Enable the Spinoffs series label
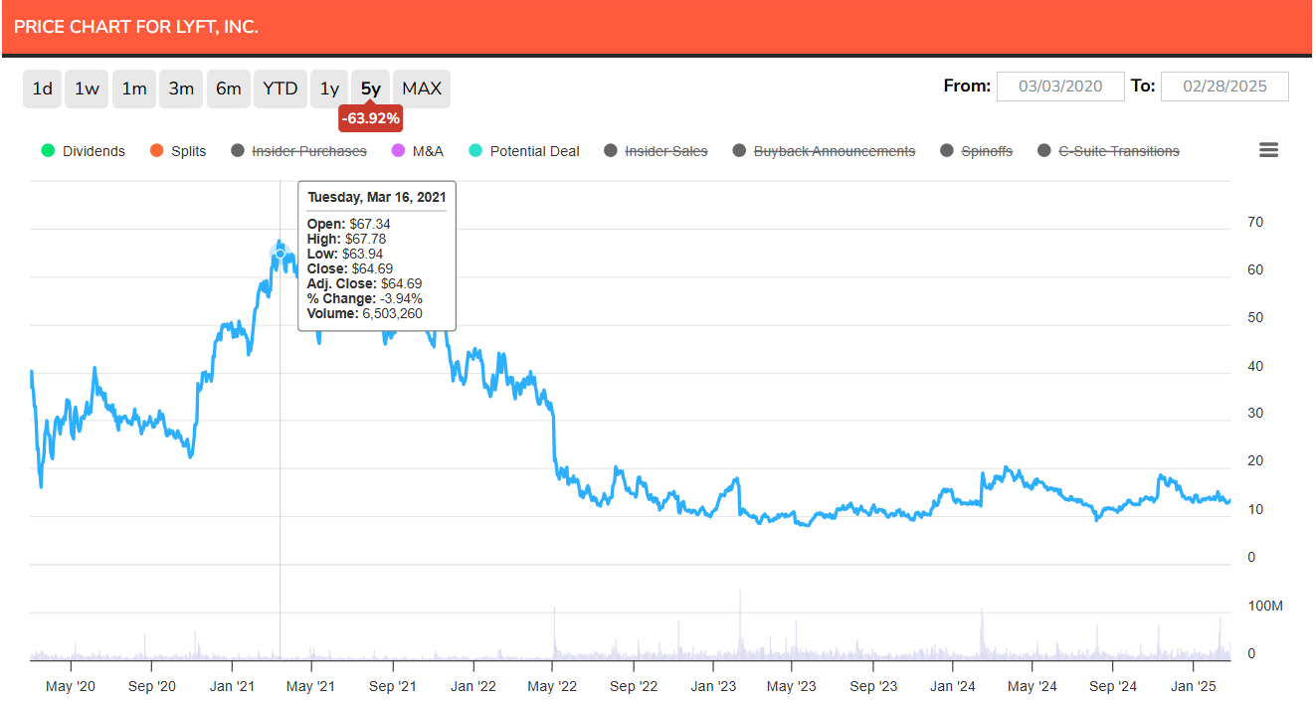 tap(987, 151)
